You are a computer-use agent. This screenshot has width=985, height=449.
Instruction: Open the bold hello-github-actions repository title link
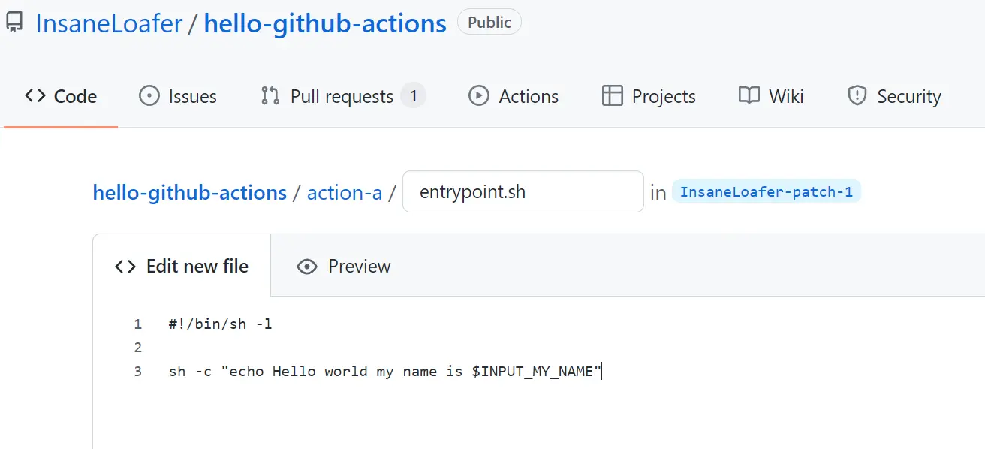[325, 23]
